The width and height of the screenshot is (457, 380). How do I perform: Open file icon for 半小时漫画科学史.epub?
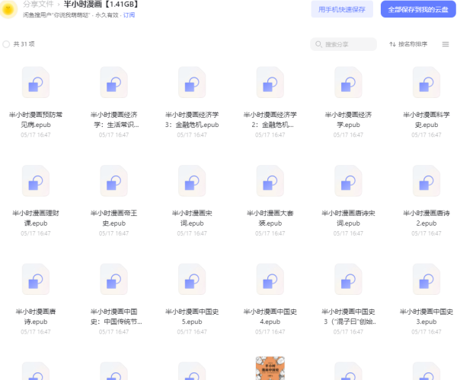pyautogui.click(x=426, y=82)
